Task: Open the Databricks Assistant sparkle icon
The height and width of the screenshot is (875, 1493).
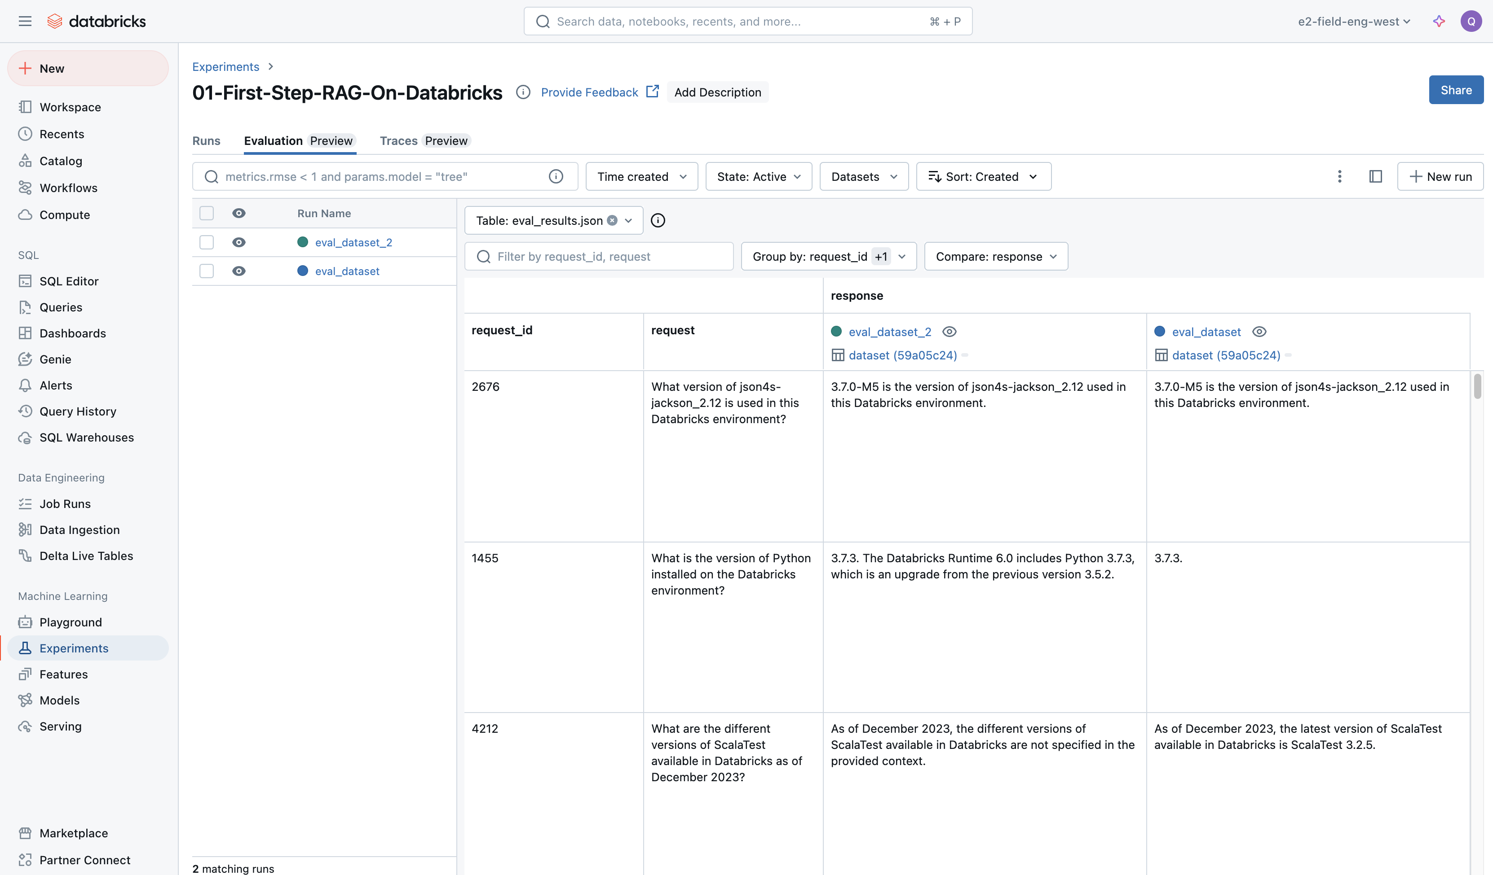Action: coord(1439,21)
